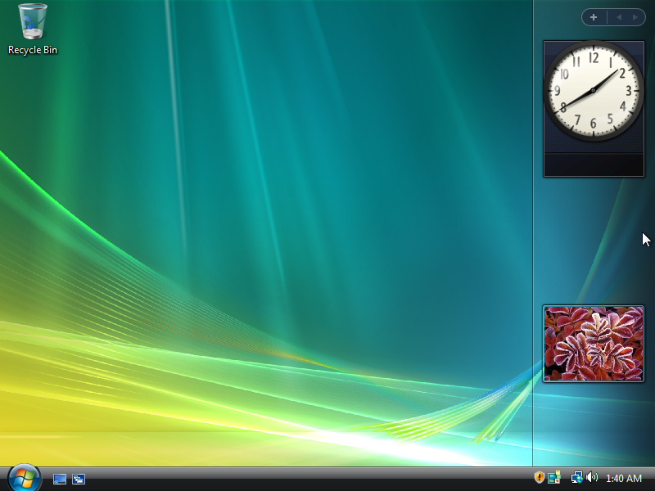The width and height of the screenshot is (655, 491).
Task: Click the "Recycle Bin" text label
Action: coord(33,50)
